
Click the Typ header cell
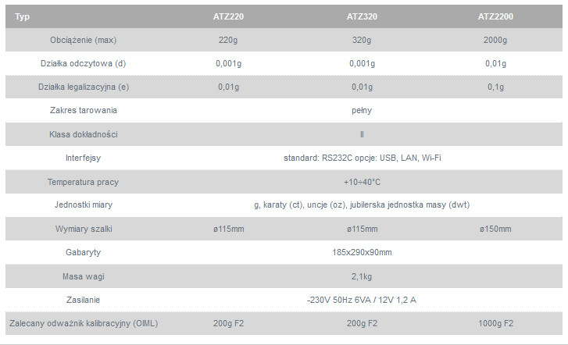23,16
